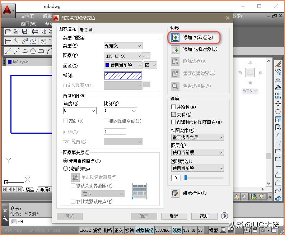Select the Fillet tool in modify toolbar
This screenshot has width=285, height=235.
[x=278, y=182]
